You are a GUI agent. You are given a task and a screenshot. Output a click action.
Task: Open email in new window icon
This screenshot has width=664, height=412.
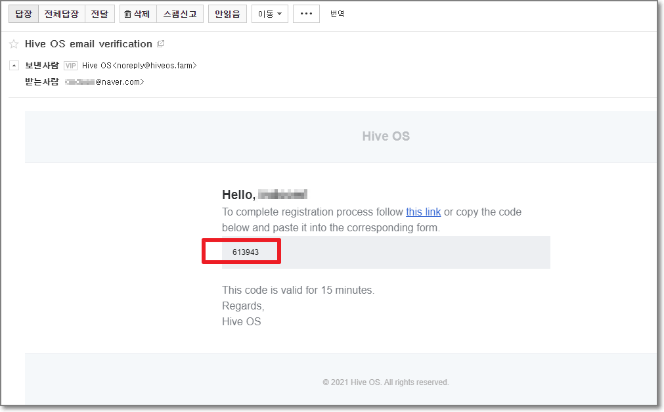click(160, 43)
